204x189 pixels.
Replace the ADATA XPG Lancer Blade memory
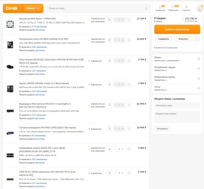pos(129,149)
